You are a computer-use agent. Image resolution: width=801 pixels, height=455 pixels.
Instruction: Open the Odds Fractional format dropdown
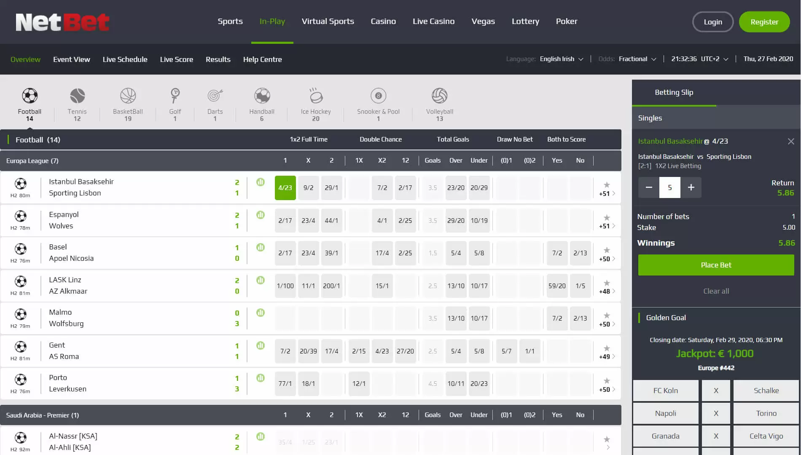(637, 59)
